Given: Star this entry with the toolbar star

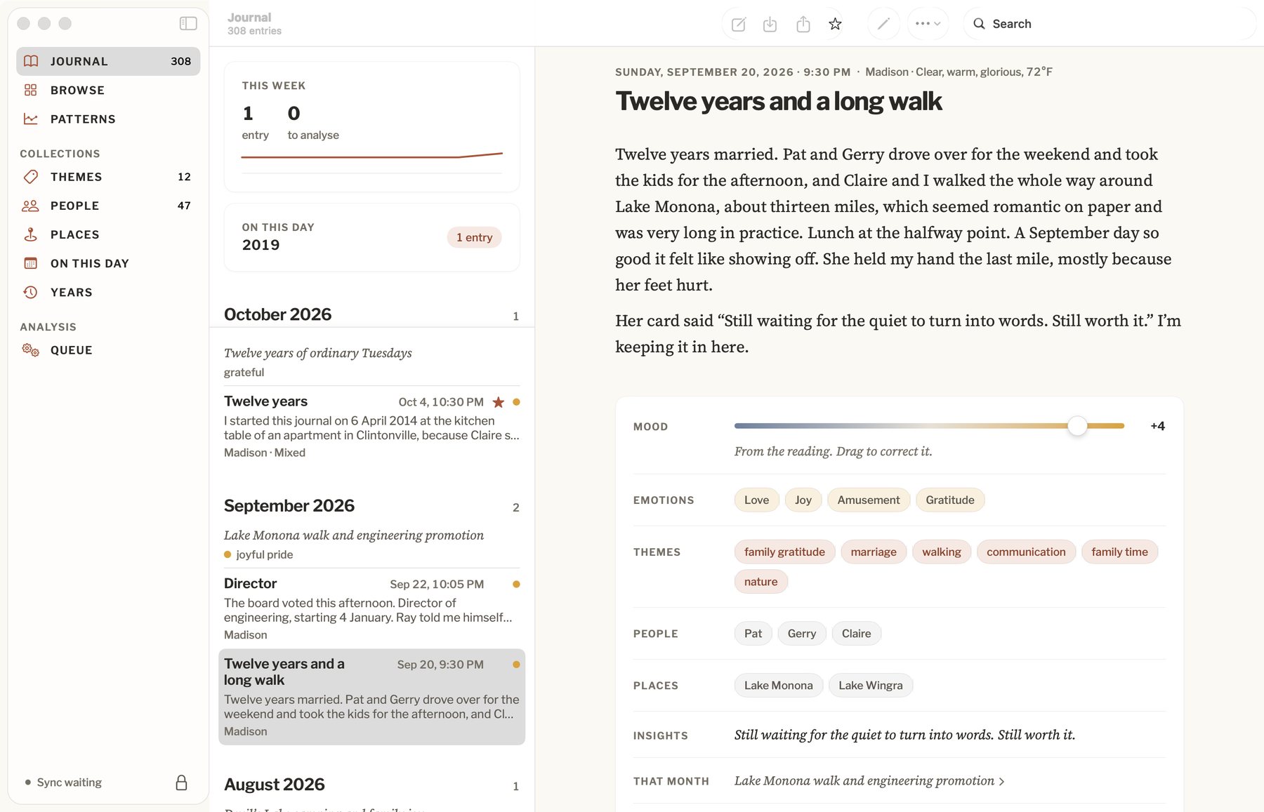Looking at the screenshot, I should 835,25.
